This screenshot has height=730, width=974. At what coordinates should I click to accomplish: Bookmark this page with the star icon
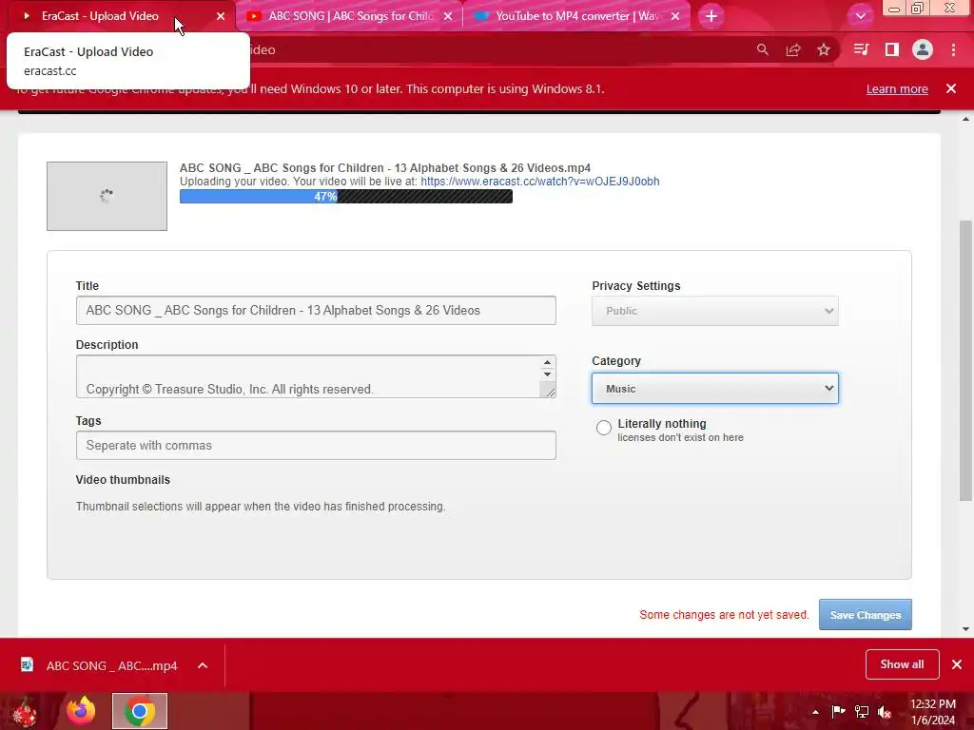824,49
